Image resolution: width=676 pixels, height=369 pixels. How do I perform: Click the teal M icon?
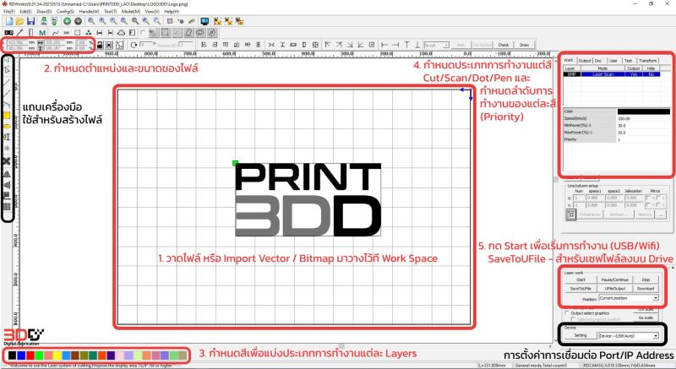coord(42,33)
